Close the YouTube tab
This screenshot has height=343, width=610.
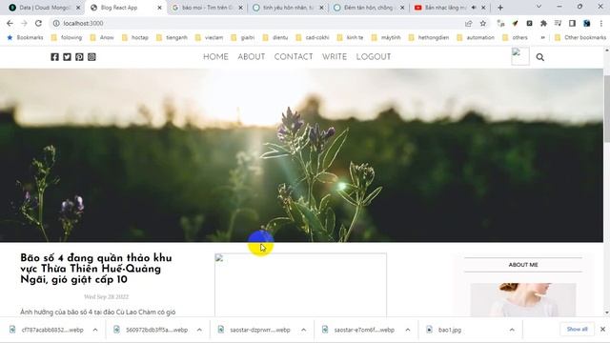coord(483,8)
